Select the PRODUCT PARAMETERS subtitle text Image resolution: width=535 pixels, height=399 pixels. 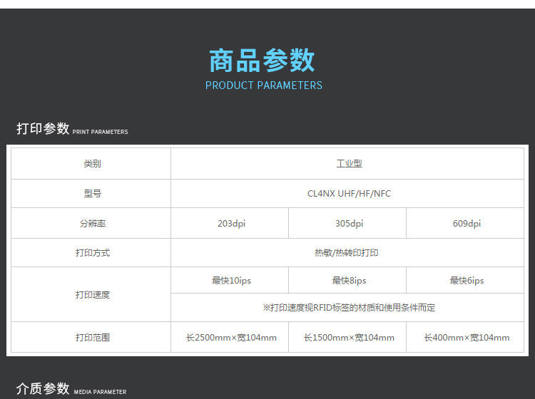pyautogui.click(x=263, y=85)
